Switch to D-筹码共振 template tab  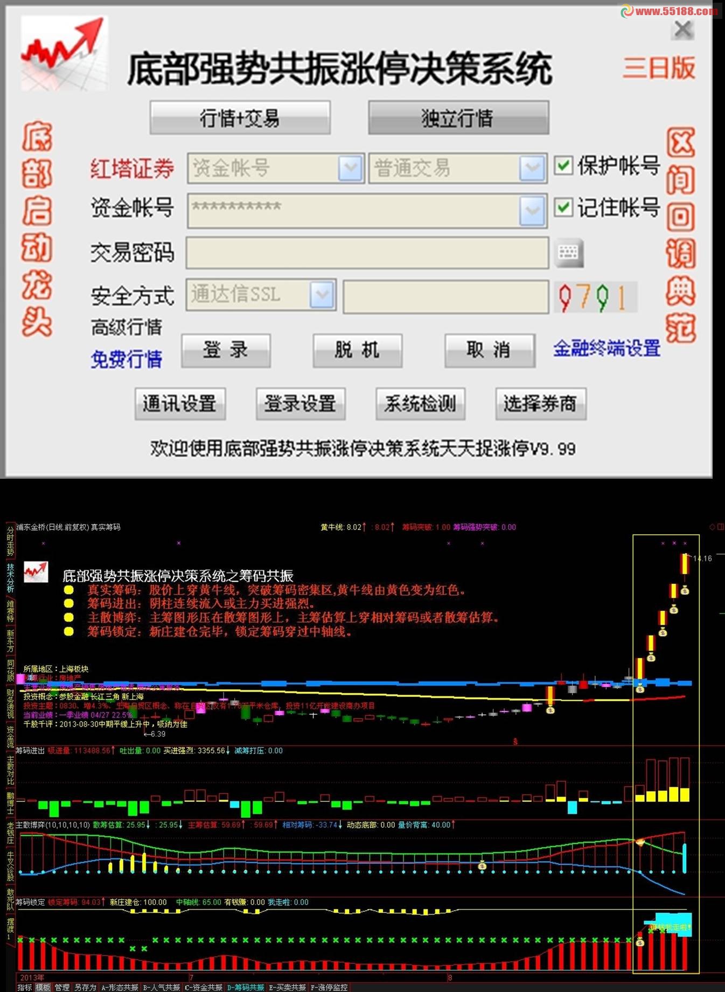246,987
